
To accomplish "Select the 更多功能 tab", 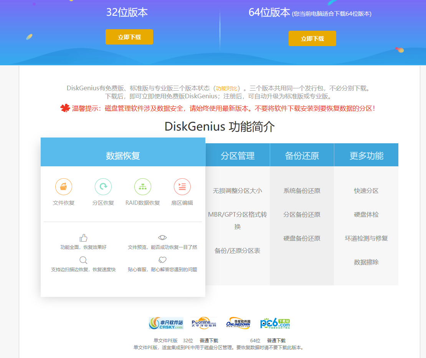I will (367, 156).
